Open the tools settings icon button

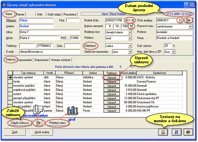pyautogui.click(x=175, y=132)
